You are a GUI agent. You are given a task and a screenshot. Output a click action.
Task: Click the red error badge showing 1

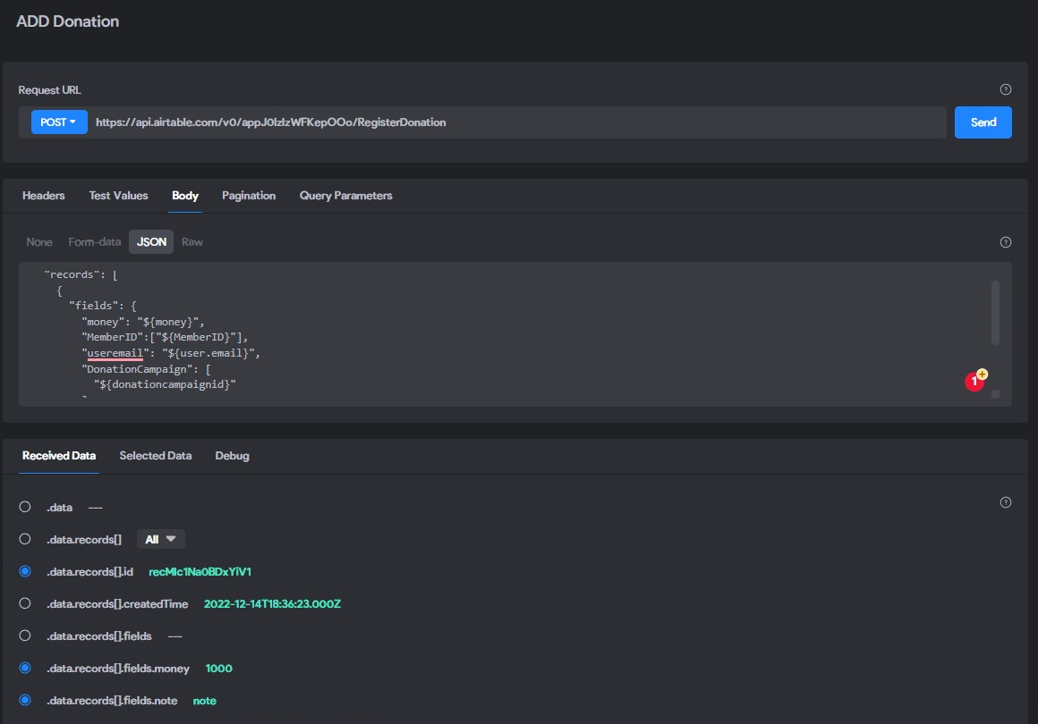[x=974, y=382]
